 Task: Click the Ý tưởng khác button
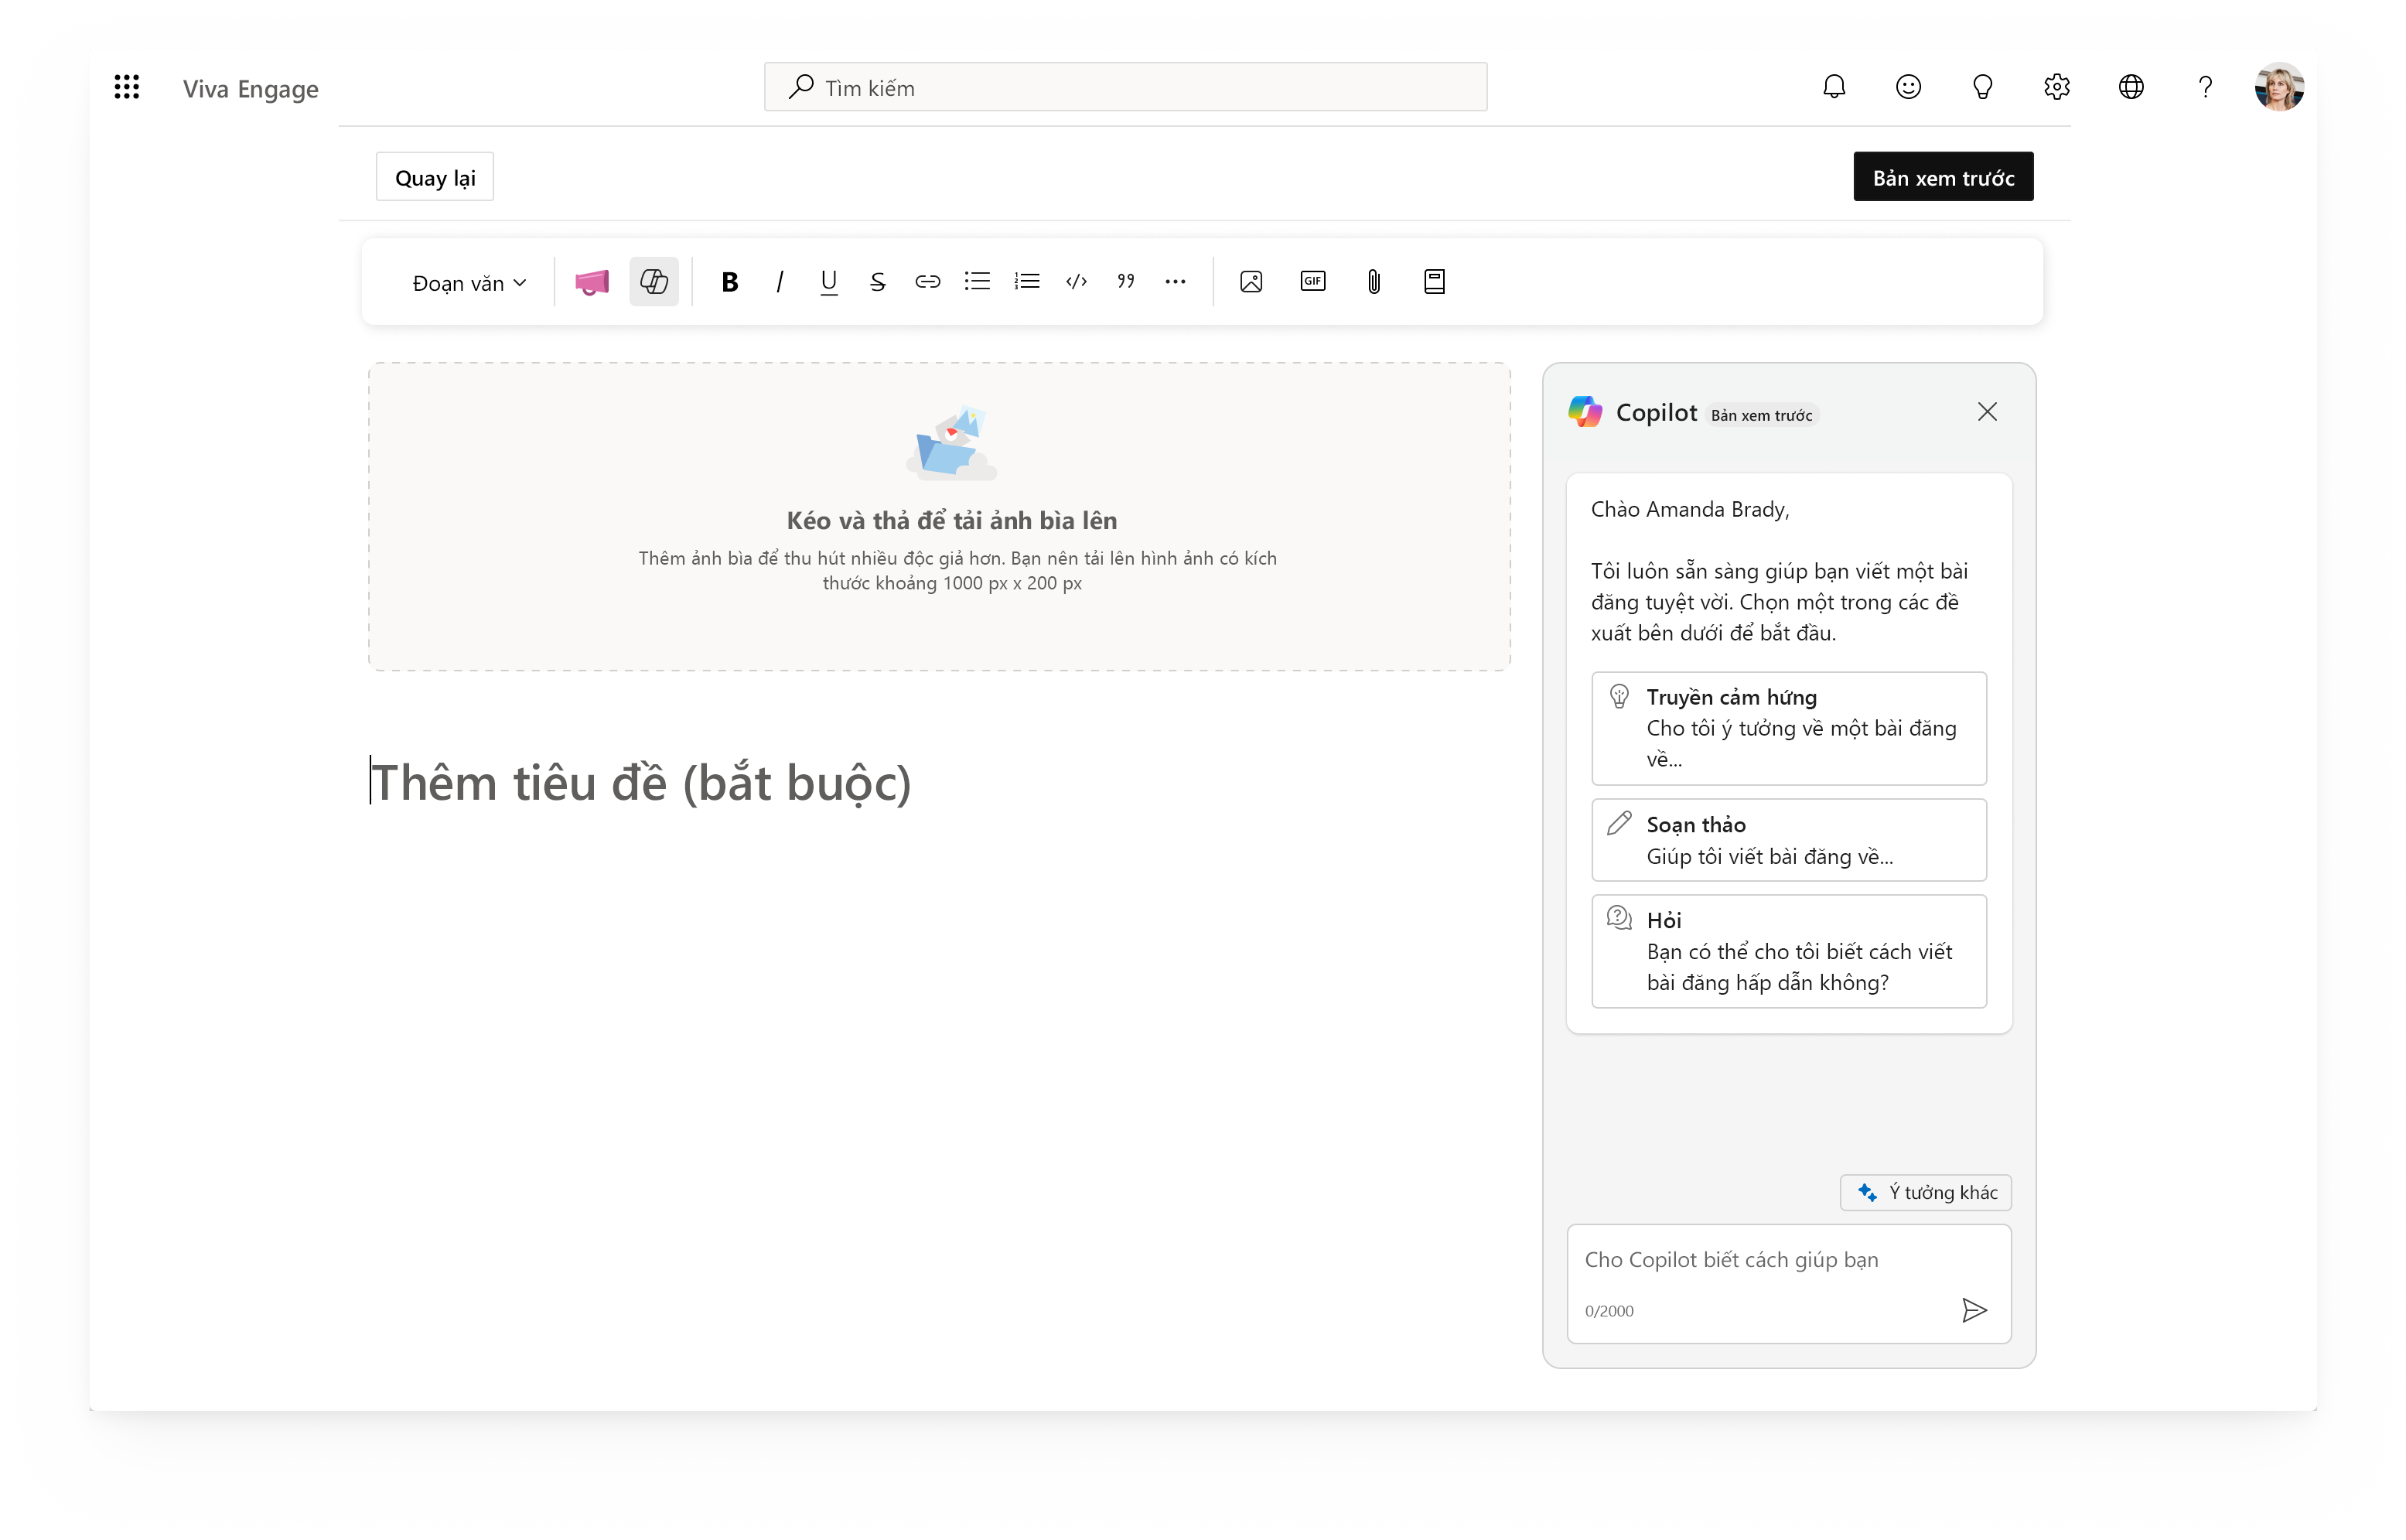pos(1927,1192)
